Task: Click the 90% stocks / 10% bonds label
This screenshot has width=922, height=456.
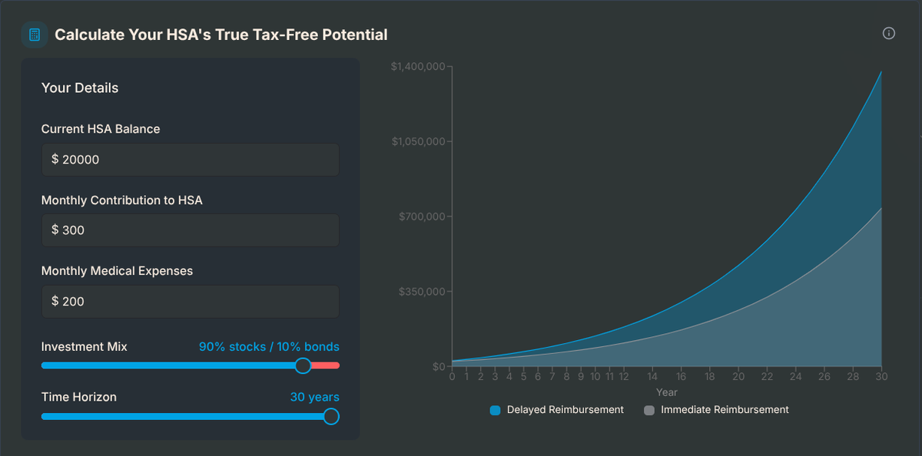Action: pos(267,346)
